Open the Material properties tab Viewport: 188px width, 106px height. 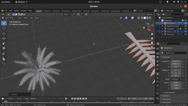point(157,94)
